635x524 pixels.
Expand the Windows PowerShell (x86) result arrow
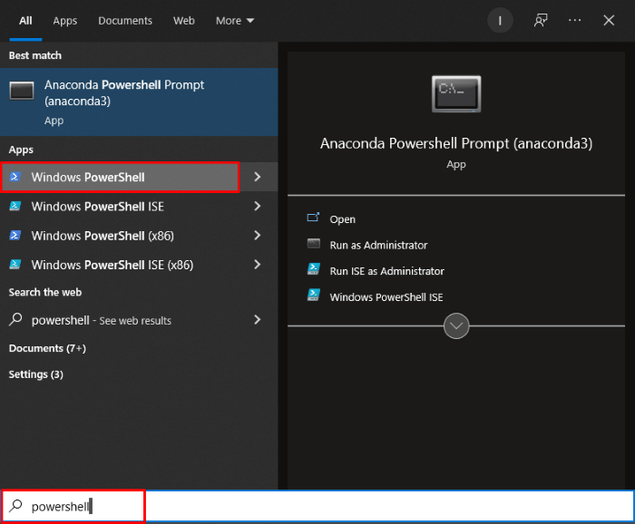pyautogui.click(x=257, y=235)
